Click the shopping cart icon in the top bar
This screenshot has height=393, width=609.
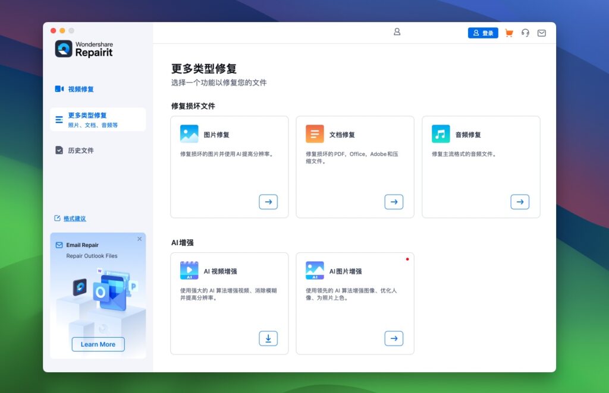pyautogui.click(x=508, y=33)
